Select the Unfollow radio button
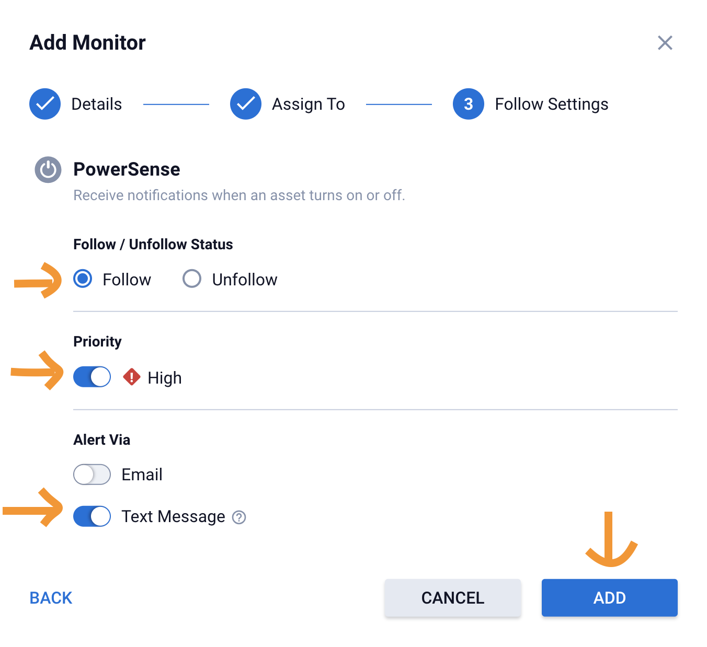Image resolution: width=707 pixels, height=647 pixels. (x=192, y=279)
